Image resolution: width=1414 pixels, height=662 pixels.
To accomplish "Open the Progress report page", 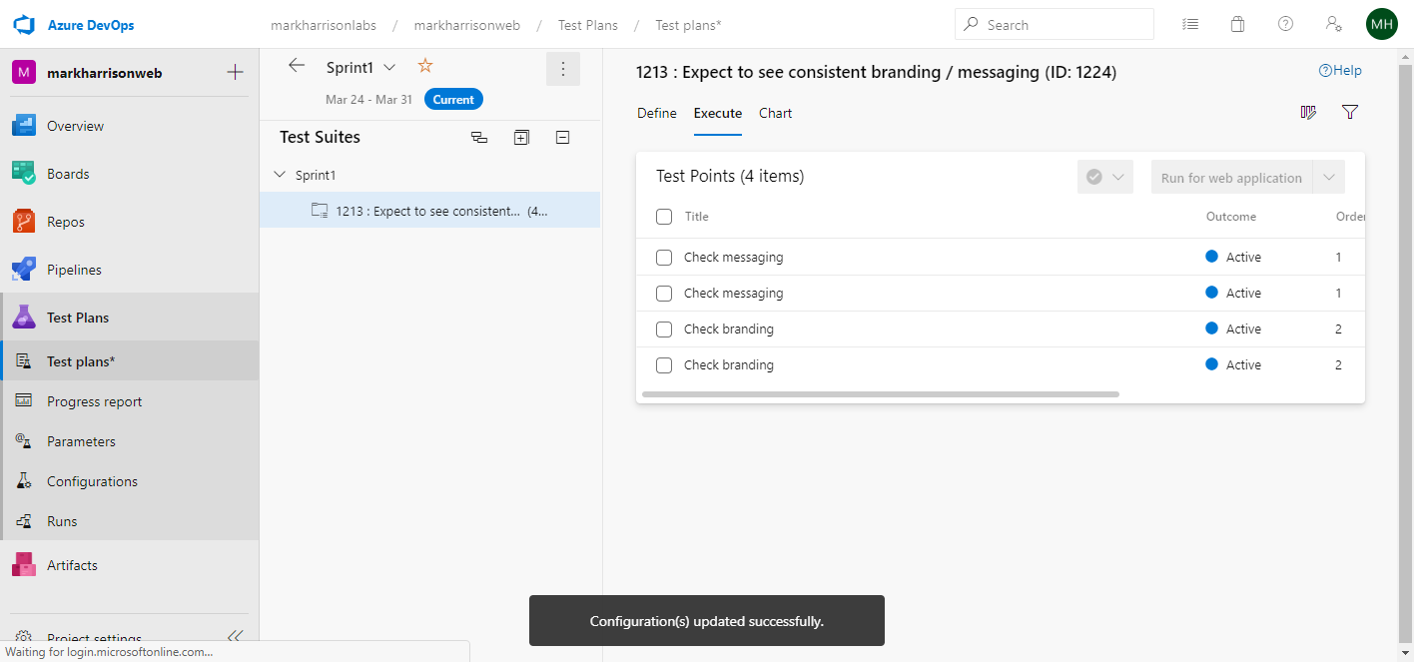I will tap(94, 401).
